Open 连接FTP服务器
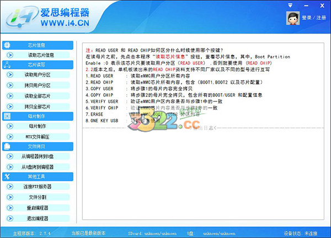 [x=38, y=186]
